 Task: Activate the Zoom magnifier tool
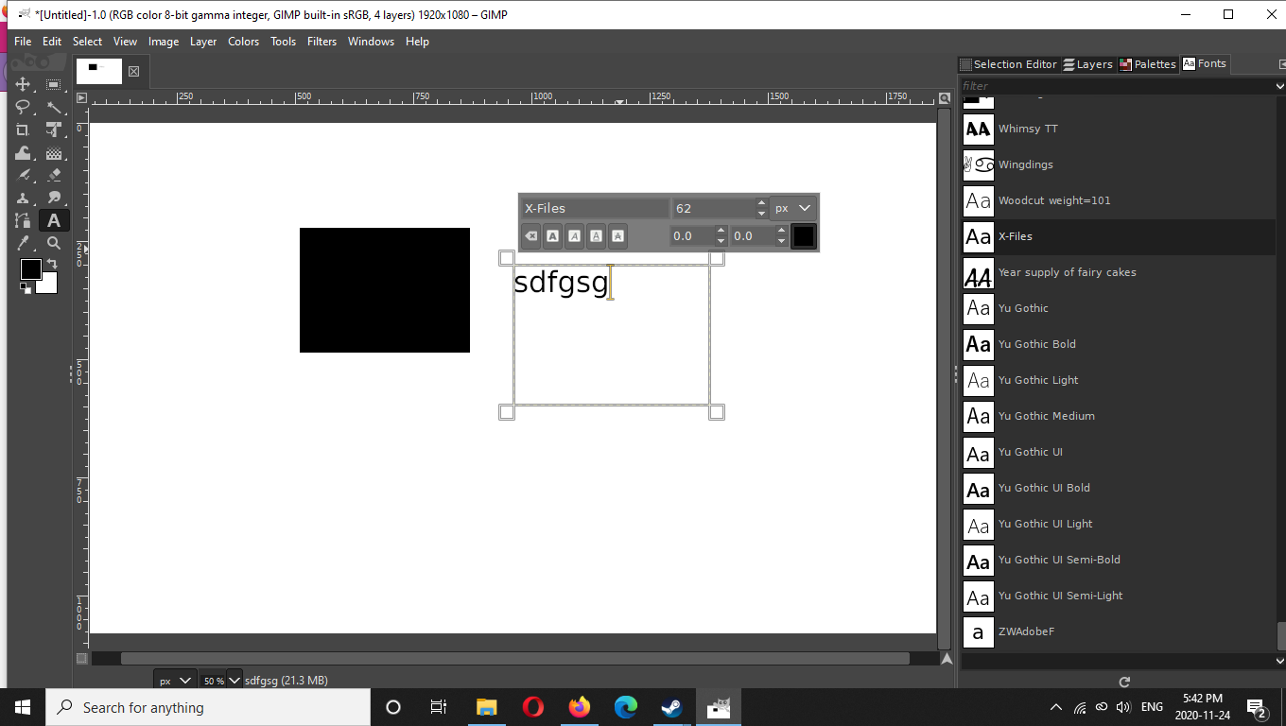[x=54, y=243]
